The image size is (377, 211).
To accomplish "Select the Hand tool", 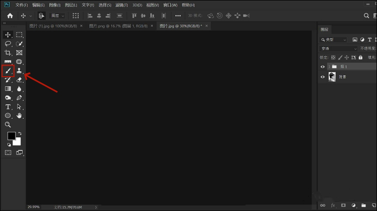I will pyautogui.click(x=19, y=116).
